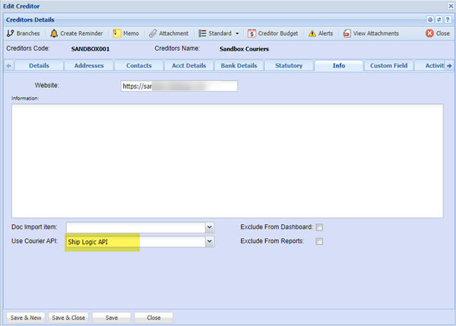The height and width of the screenshot is (326, 456).
Task: Click the red Close icon in toolbar
Action: (x=429, y=33)
